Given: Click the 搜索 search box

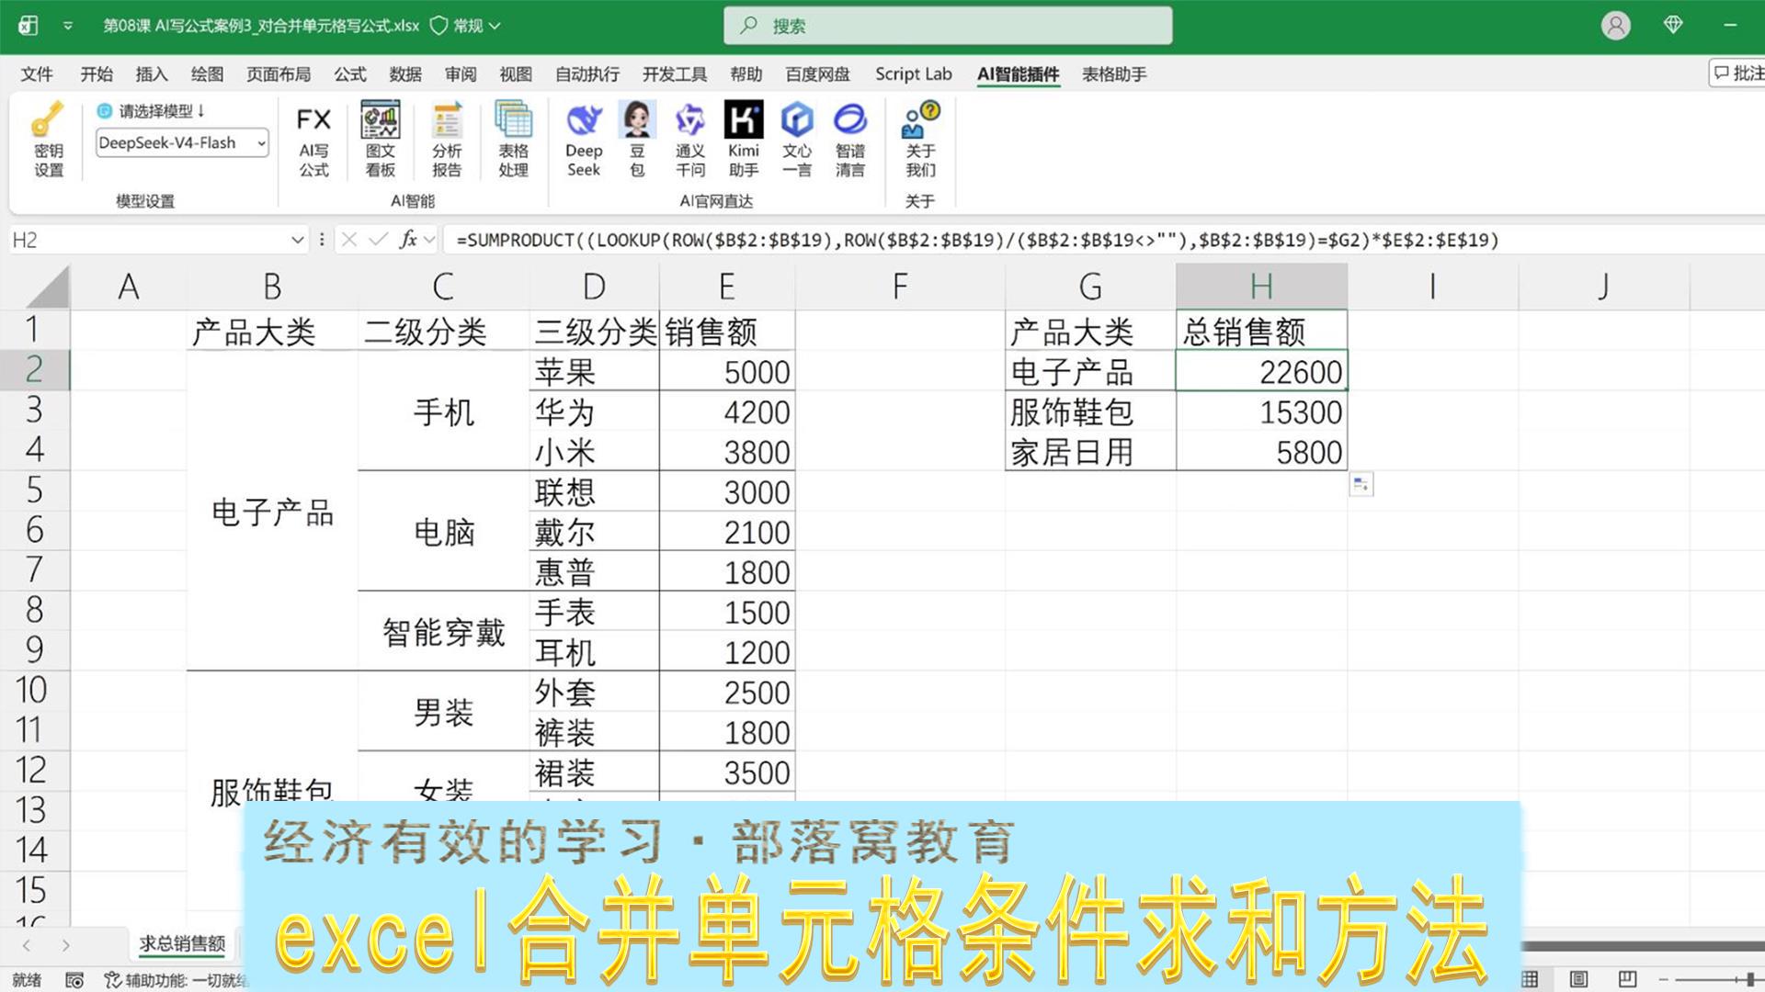Looking at the screenshot, I should (x=948, y=26).
